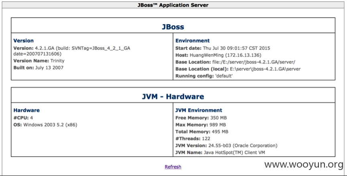Click the Built on July 13 2007 line
Image resolution: width=347 pixels, height=176 pixels.
click(38, 68)
